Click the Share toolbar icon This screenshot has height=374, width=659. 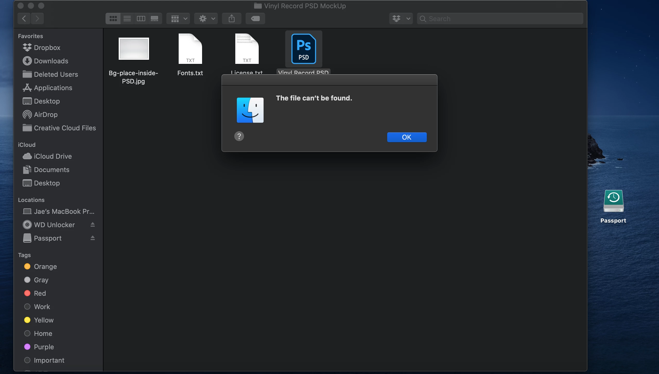pos(231,19)
